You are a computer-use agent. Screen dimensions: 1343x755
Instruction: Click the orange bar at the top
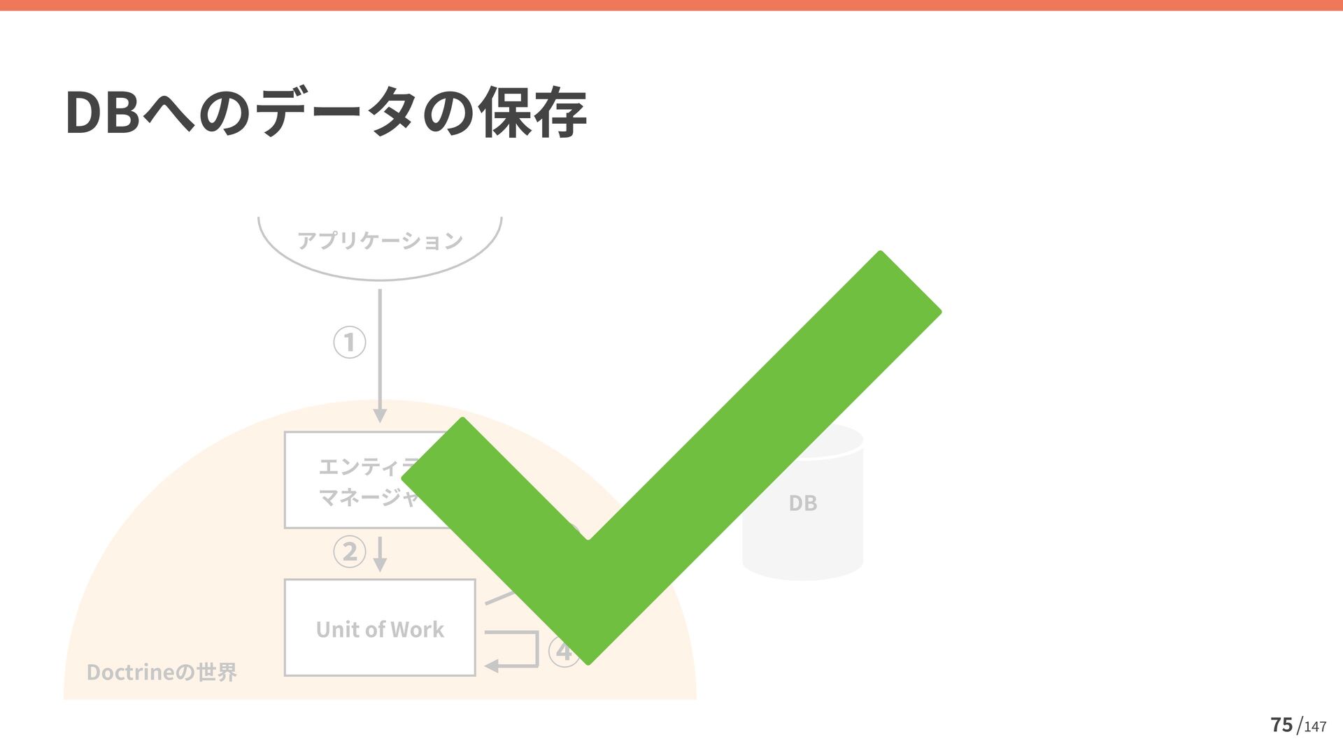tap(671, 5)
